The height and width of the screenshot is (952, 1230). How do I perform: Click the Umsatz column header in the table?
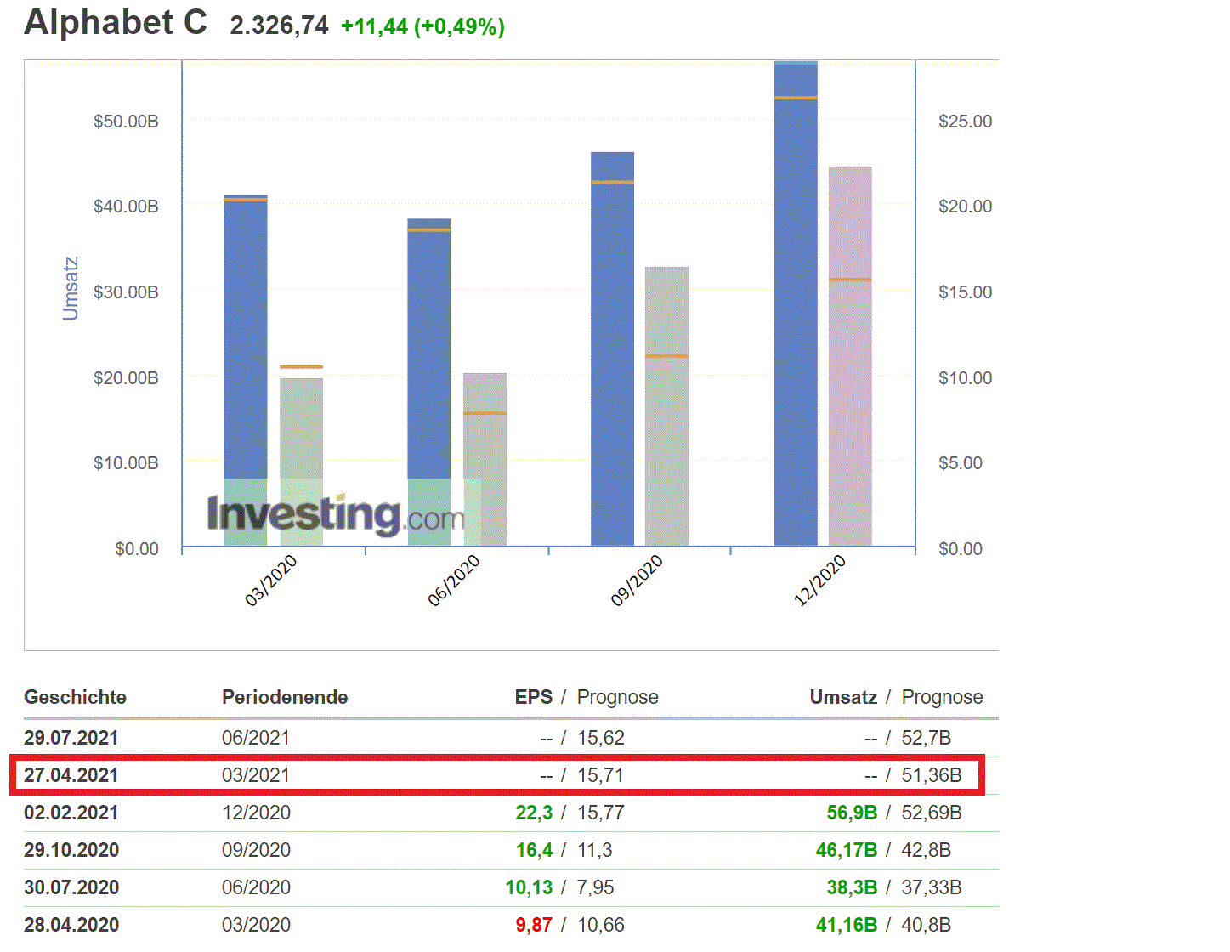(843, 698)
